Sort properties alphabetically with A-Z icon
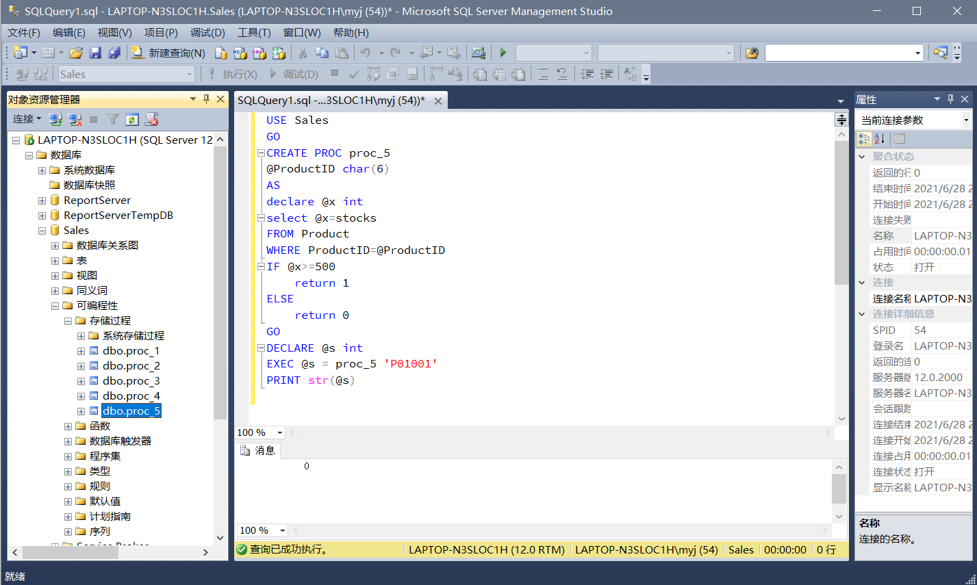This screenshot has width=977, height=585. click(880, 139)
